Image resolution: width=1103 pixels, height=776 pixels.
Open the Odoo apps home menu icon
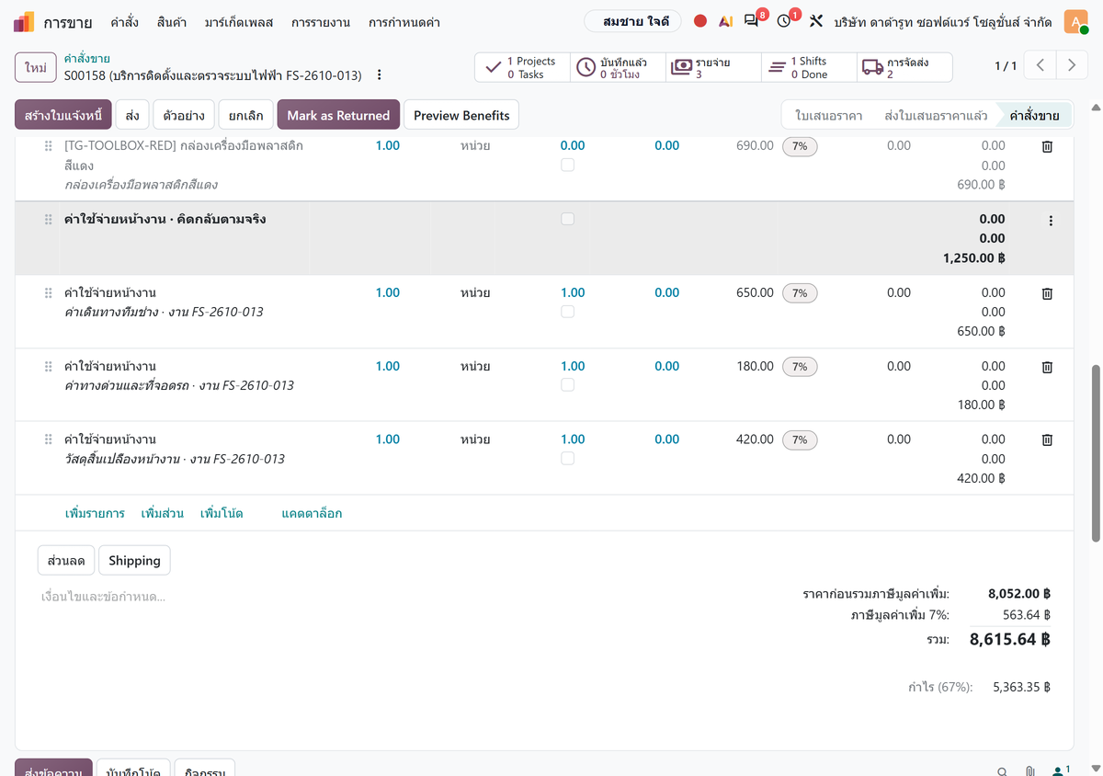[x=25, y=21]
